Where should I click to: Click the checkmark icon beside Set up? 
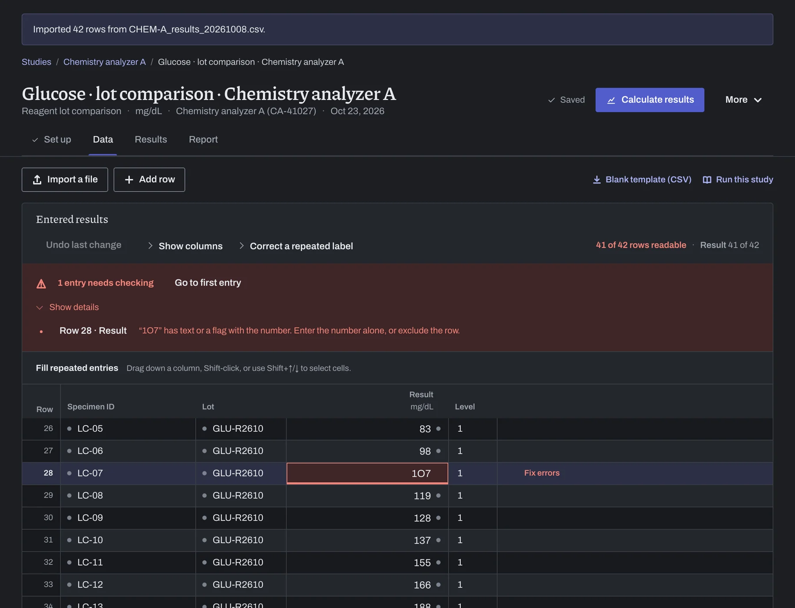35,140
